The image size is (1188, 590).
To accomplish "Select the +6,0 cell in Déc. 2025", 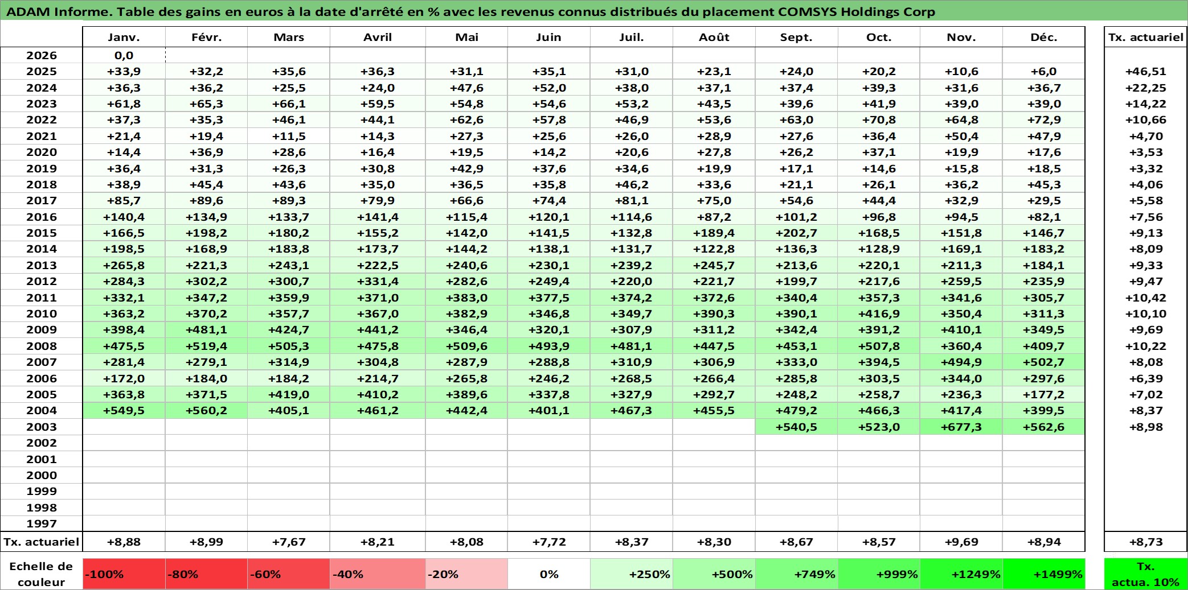I will (1043, 71).
